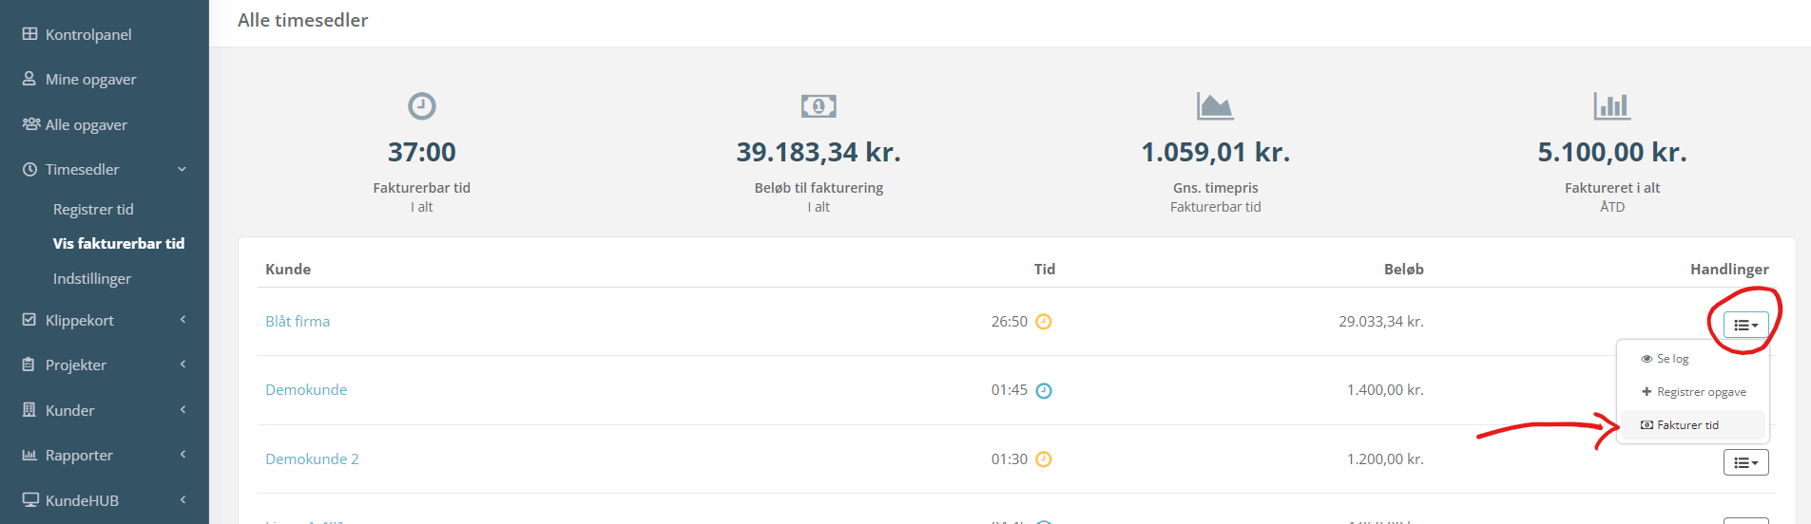Open actions dropdown for Blåt firma
Viewport: 1811px width, 524px height.
1745,325
